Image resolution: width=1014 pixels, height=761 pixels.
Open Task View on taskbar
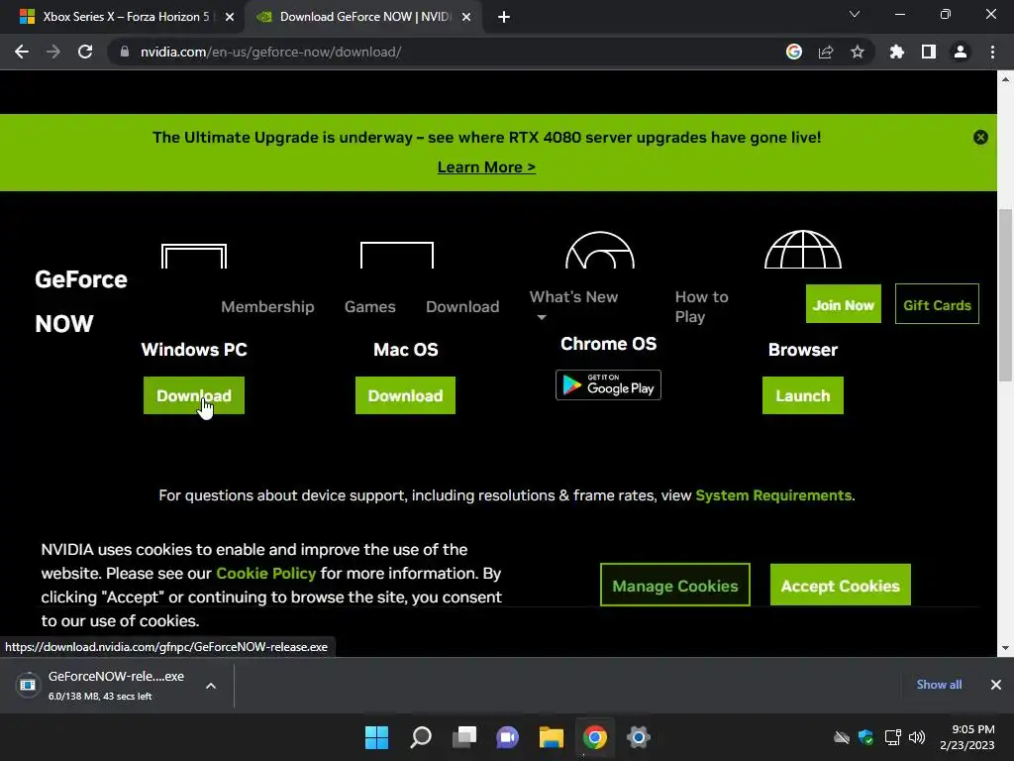(x=463, y=737)
